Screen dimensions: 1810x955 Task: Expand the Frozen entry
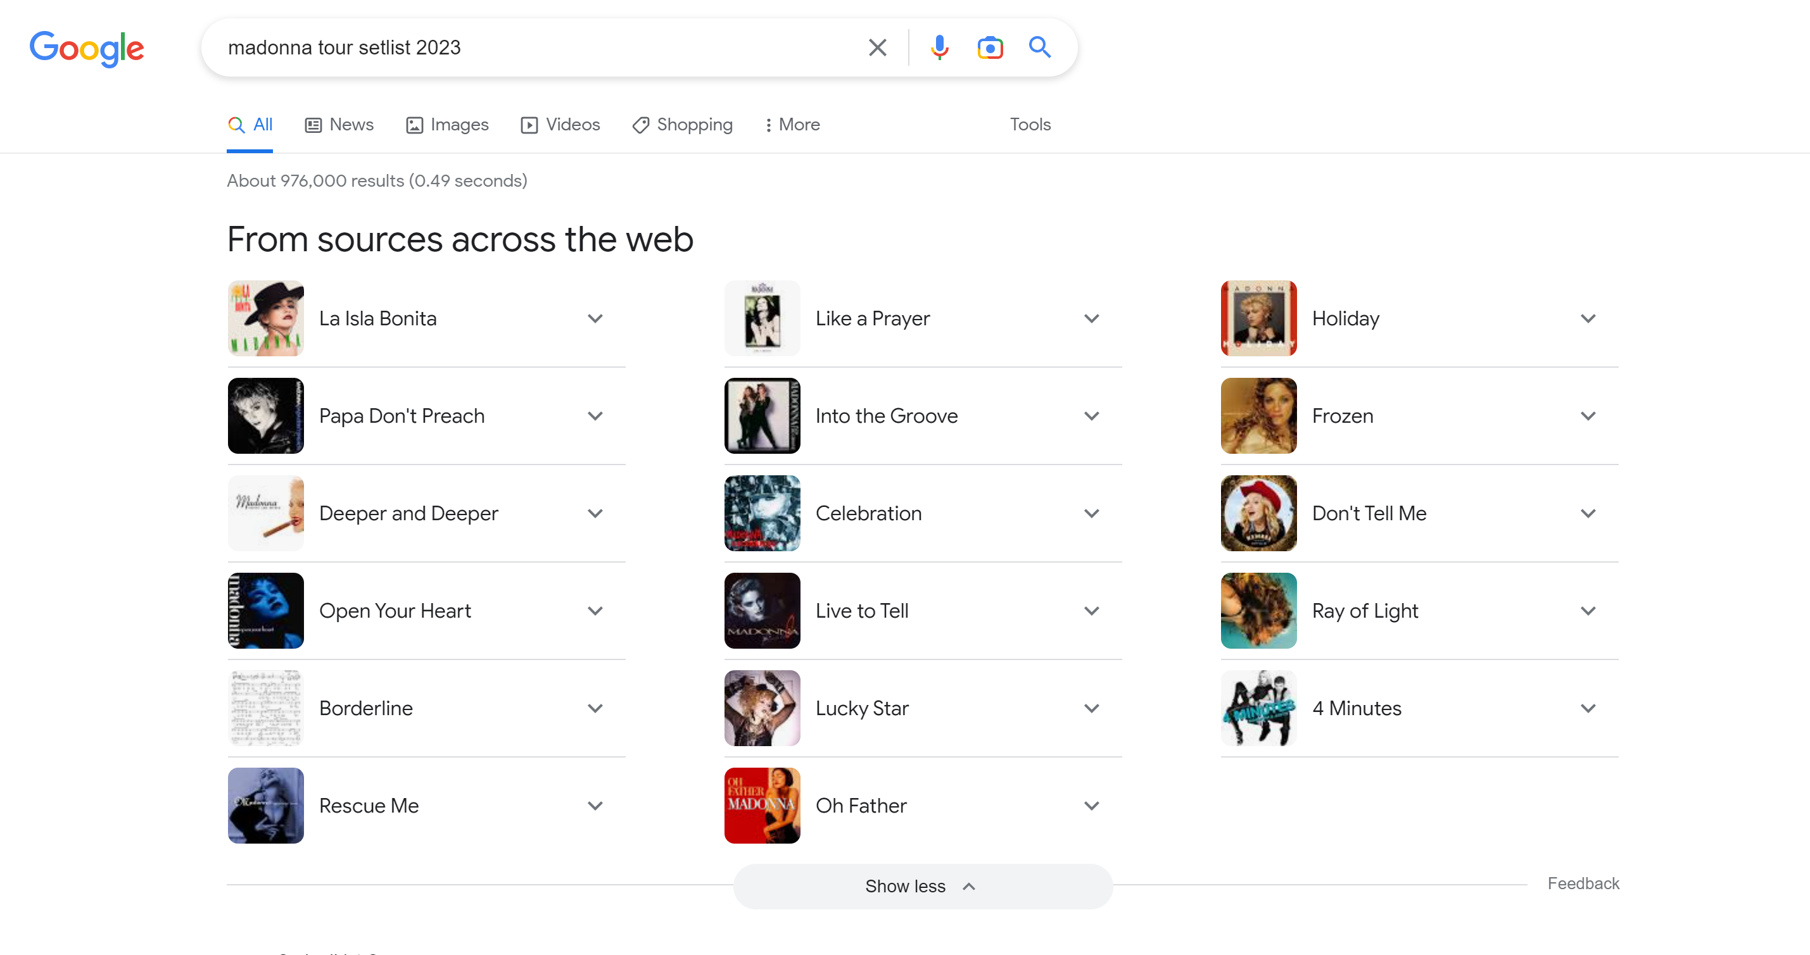pyautogui.click(x=1589, y=416)
